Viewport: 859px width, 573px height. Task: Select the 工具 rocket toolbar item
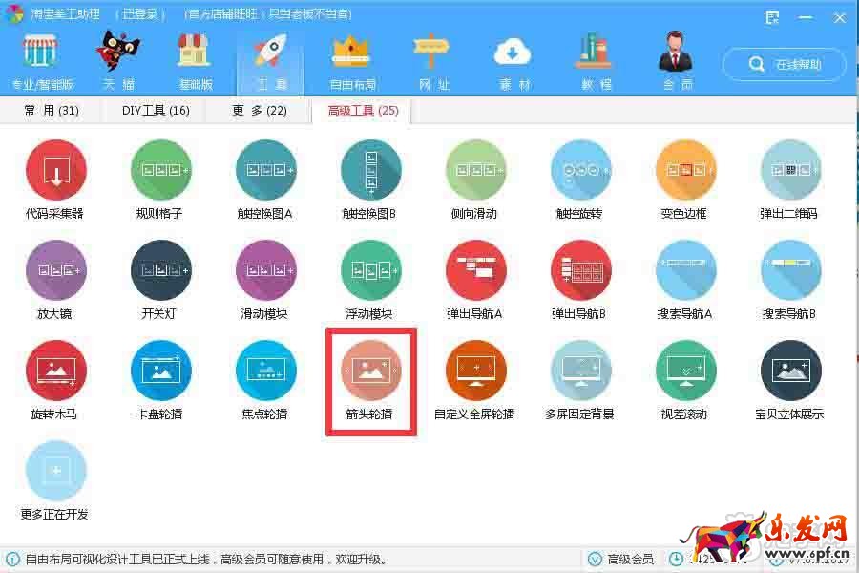click(x=270, y=62)
